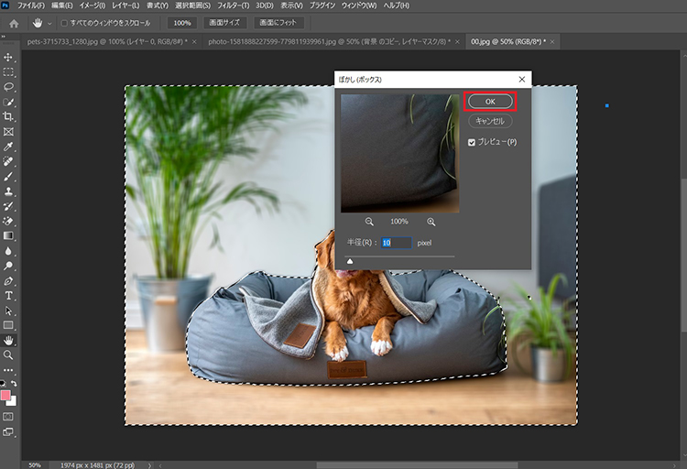This screenshot has height=469, width=687.
Task: Expand the status bar document info arrow
Action: tap(149, 465)
